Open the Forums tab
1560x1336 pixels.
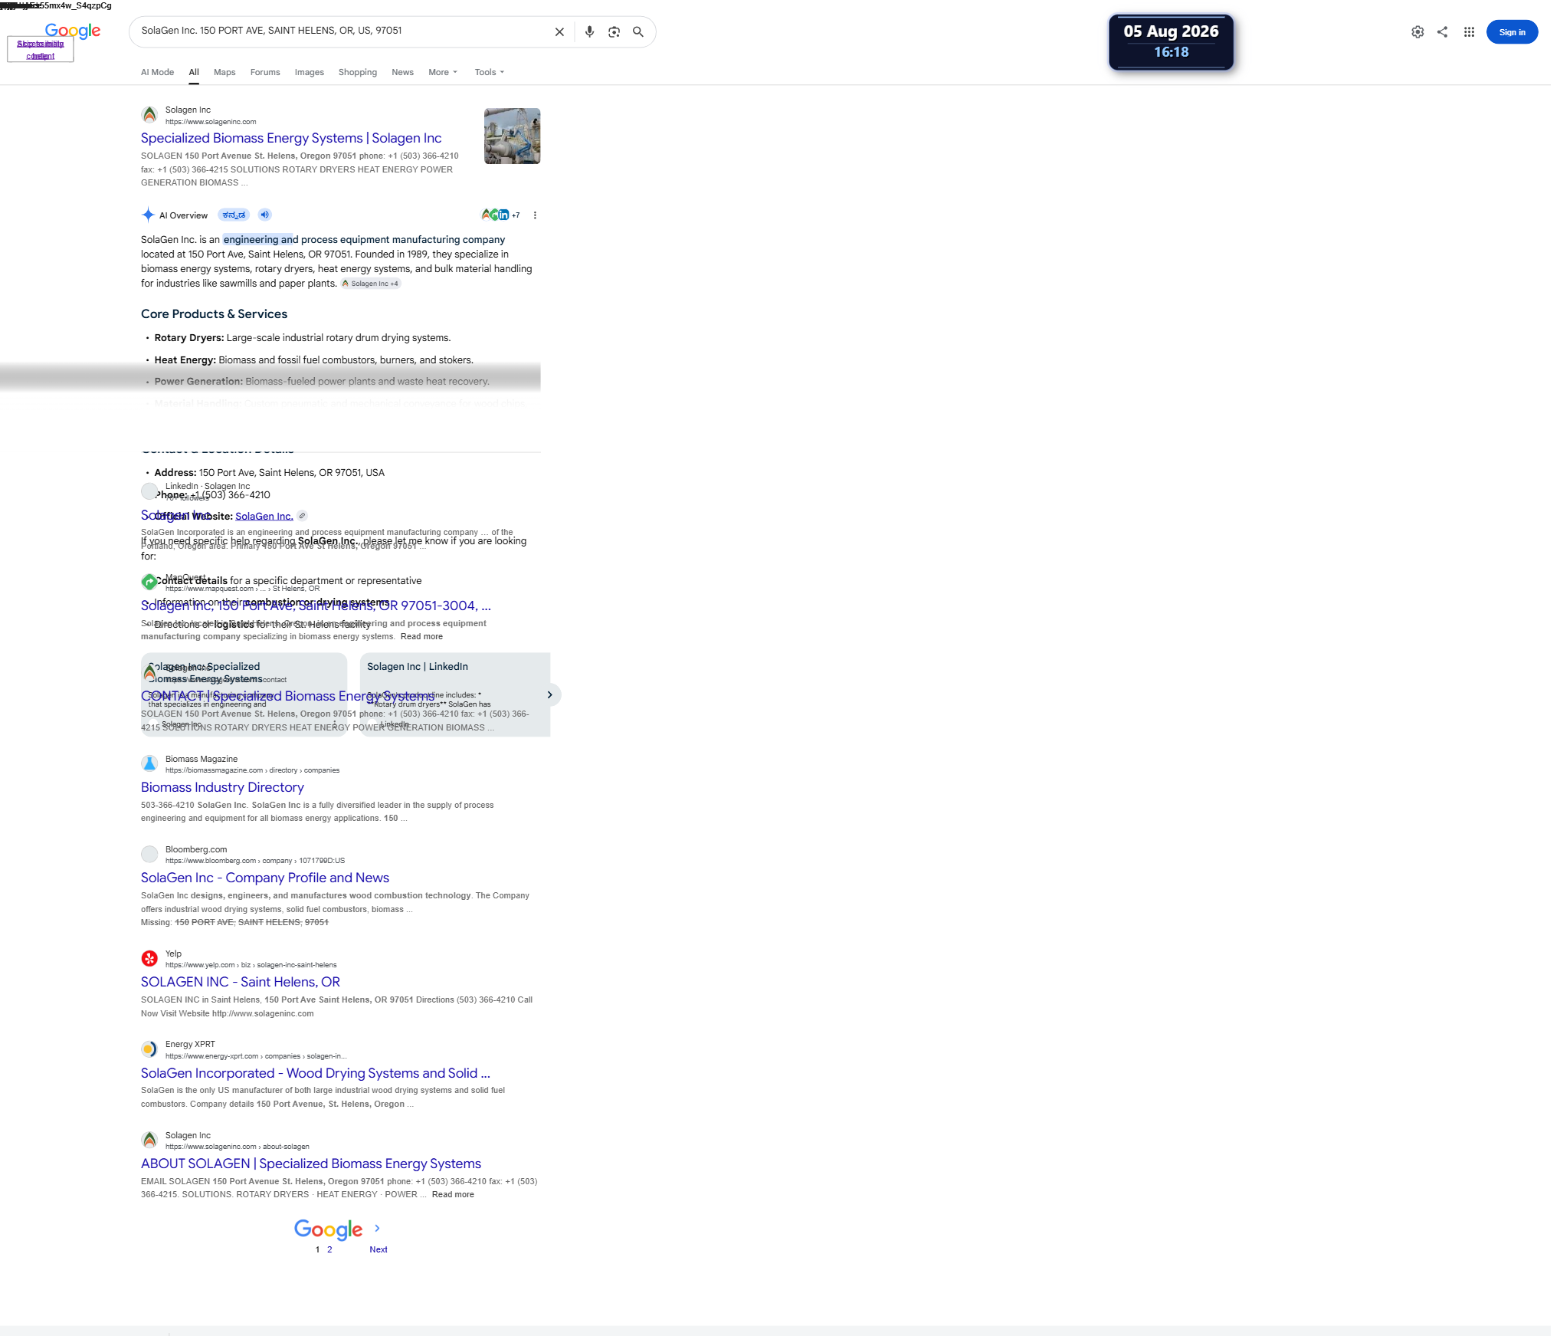click(265, 72)
